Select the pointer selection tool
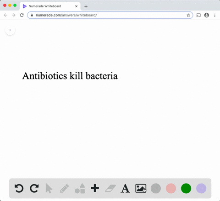This screenshot has width=220, height=201. point(49,188)
